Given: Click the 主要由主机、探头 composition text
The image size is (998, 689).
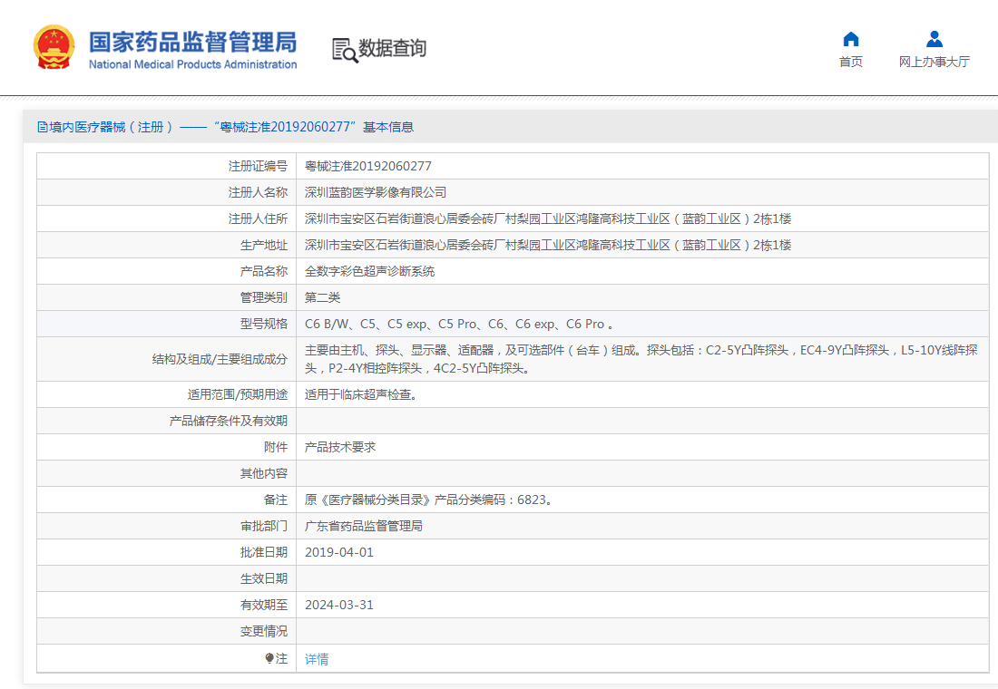Looking at the screenshot, I should [641, 359].
